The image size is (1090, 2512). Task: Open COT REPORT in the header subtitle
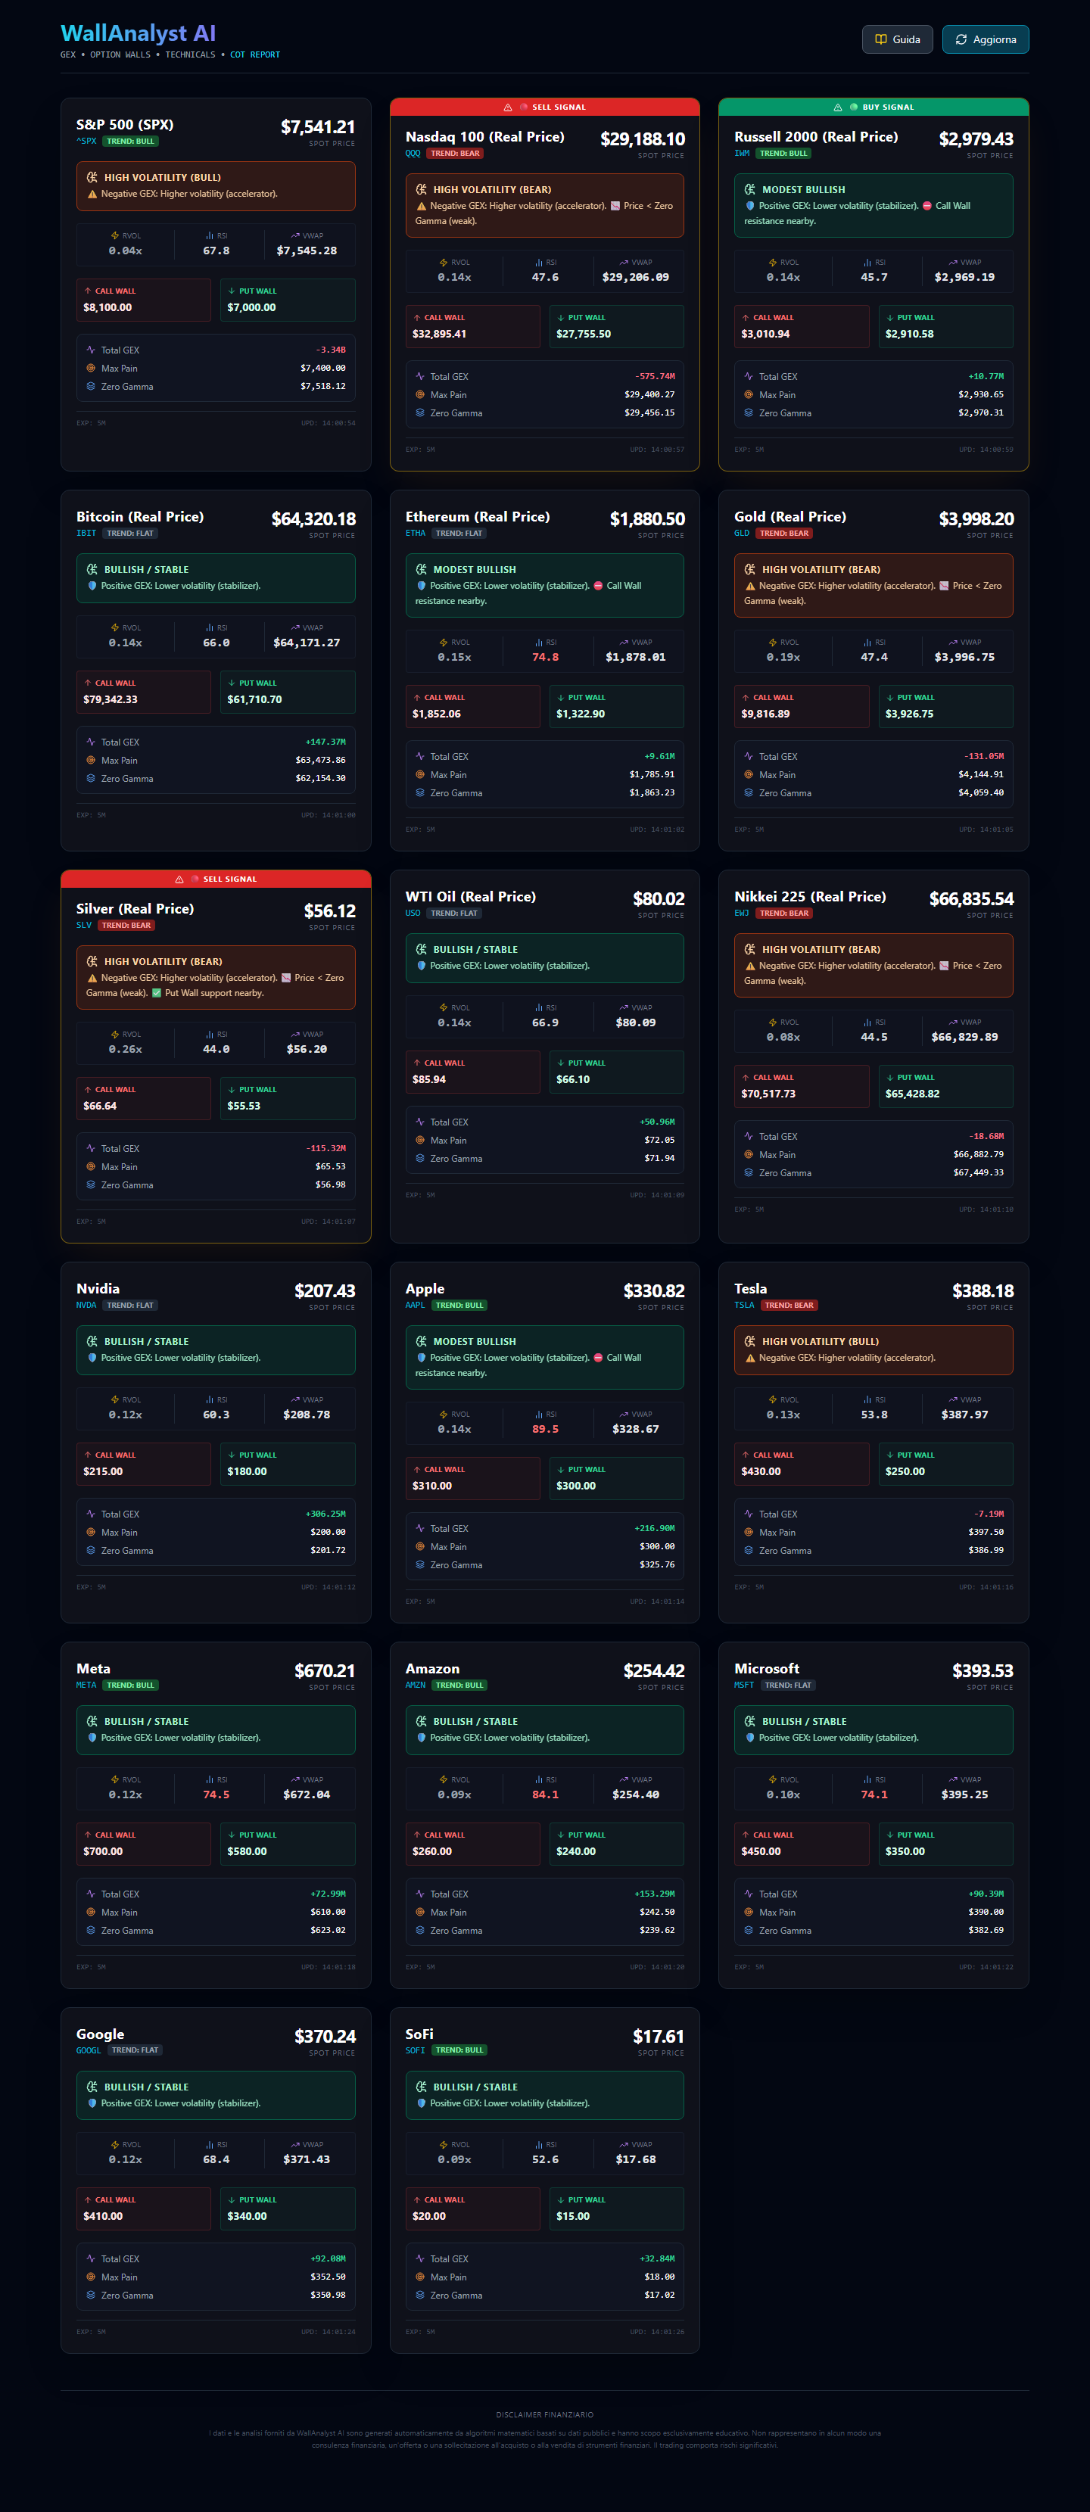[254, 55]
